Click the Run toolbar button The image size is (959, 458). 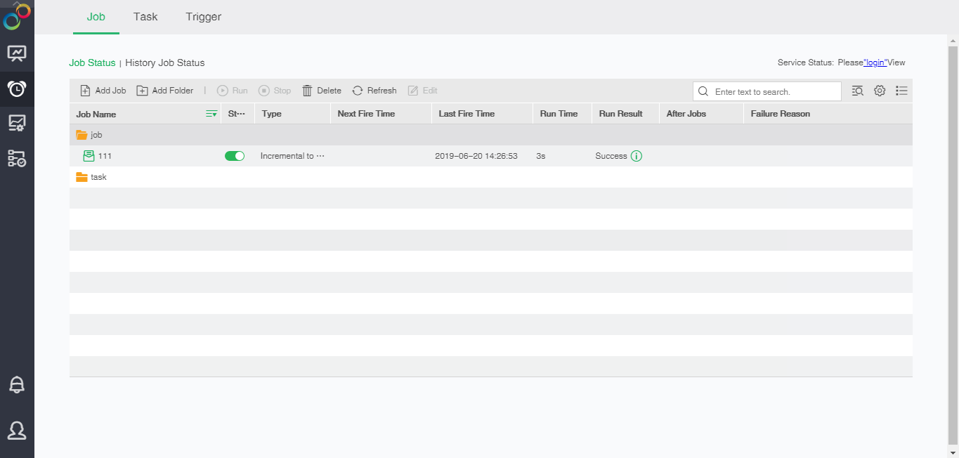[x=233, y=91]
